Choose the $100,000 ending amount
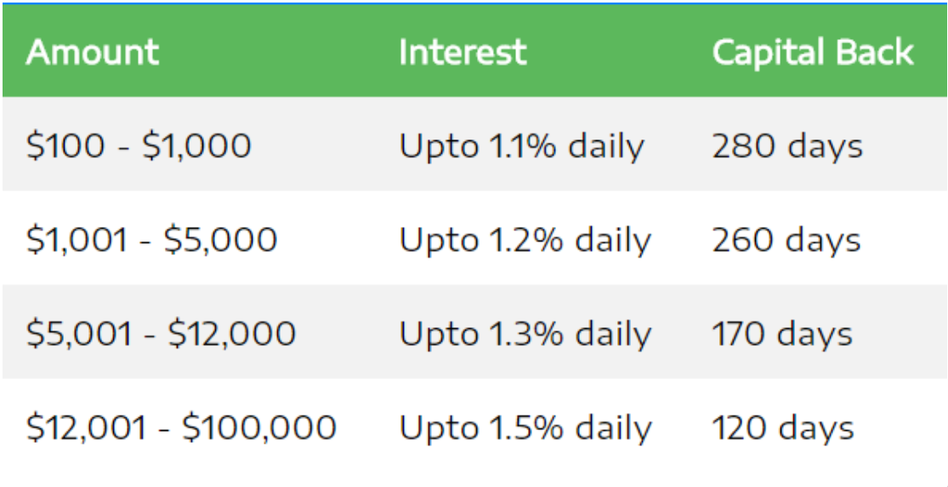The image size is (948, 487). (259, 427)
